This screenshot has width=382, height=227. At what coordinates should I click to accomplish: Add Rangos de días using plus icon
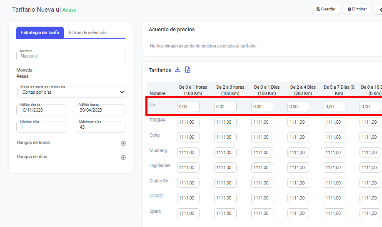coord(123,158)
